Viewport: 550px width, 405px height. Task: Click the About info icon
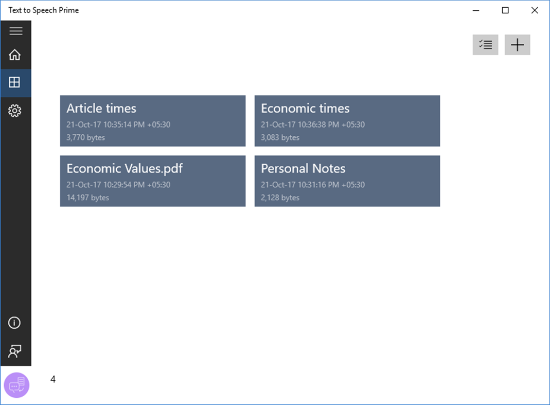(15, 323)
